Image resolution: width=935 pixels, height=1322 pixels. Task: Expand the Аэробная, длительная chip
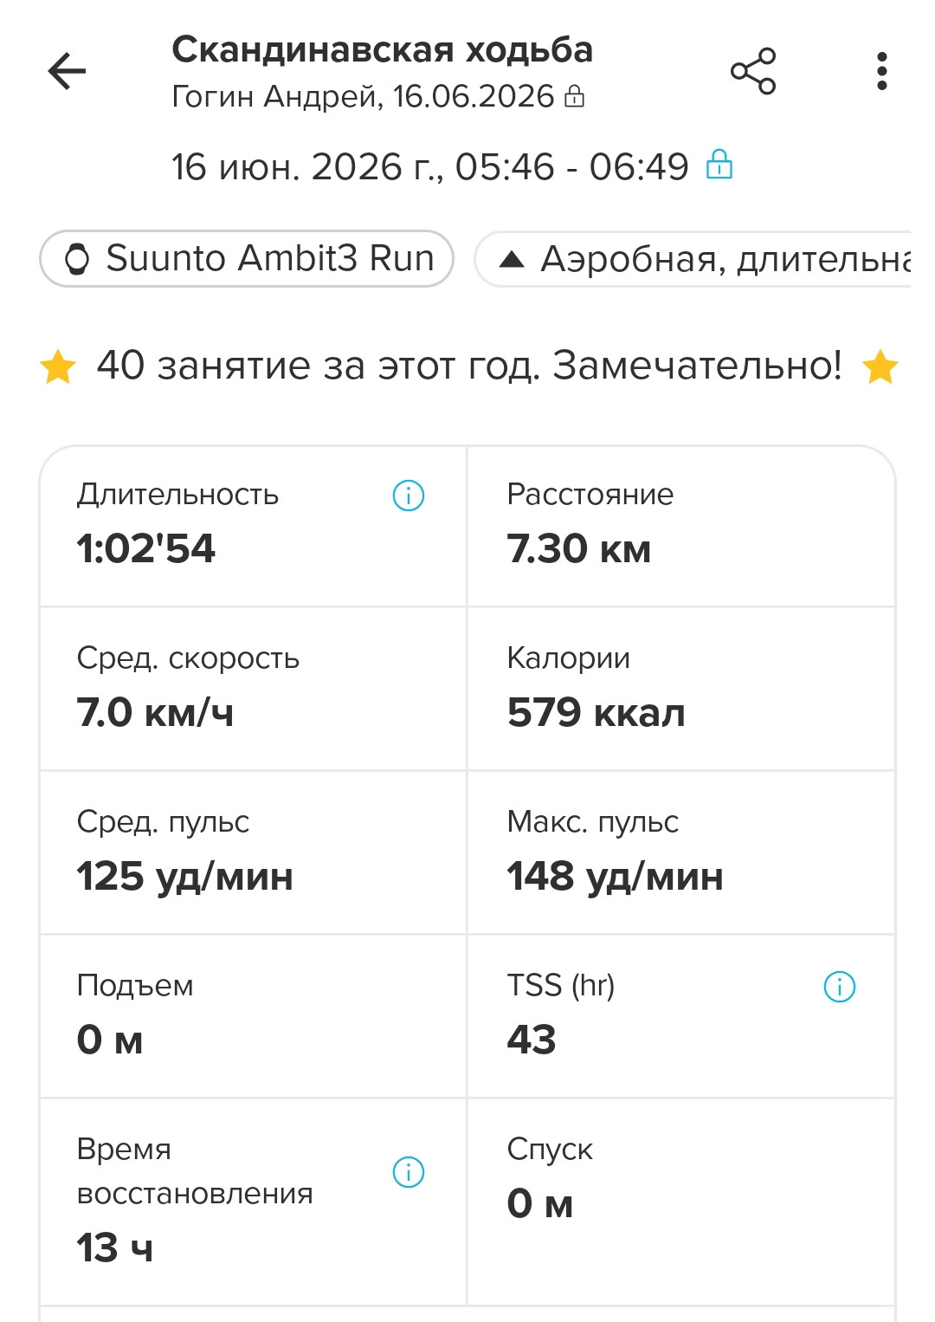[693, 258]
